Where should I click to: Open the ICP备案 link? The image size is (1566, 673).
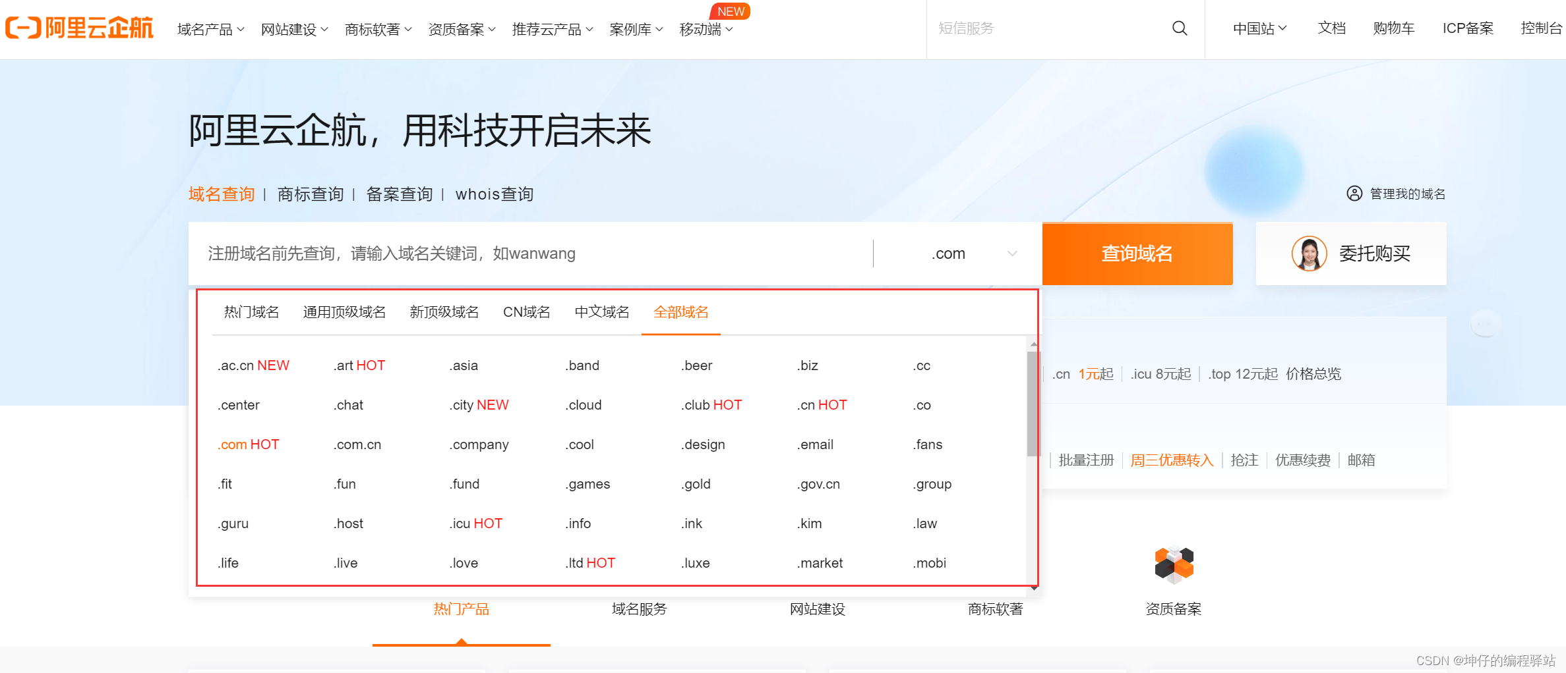1468,28
